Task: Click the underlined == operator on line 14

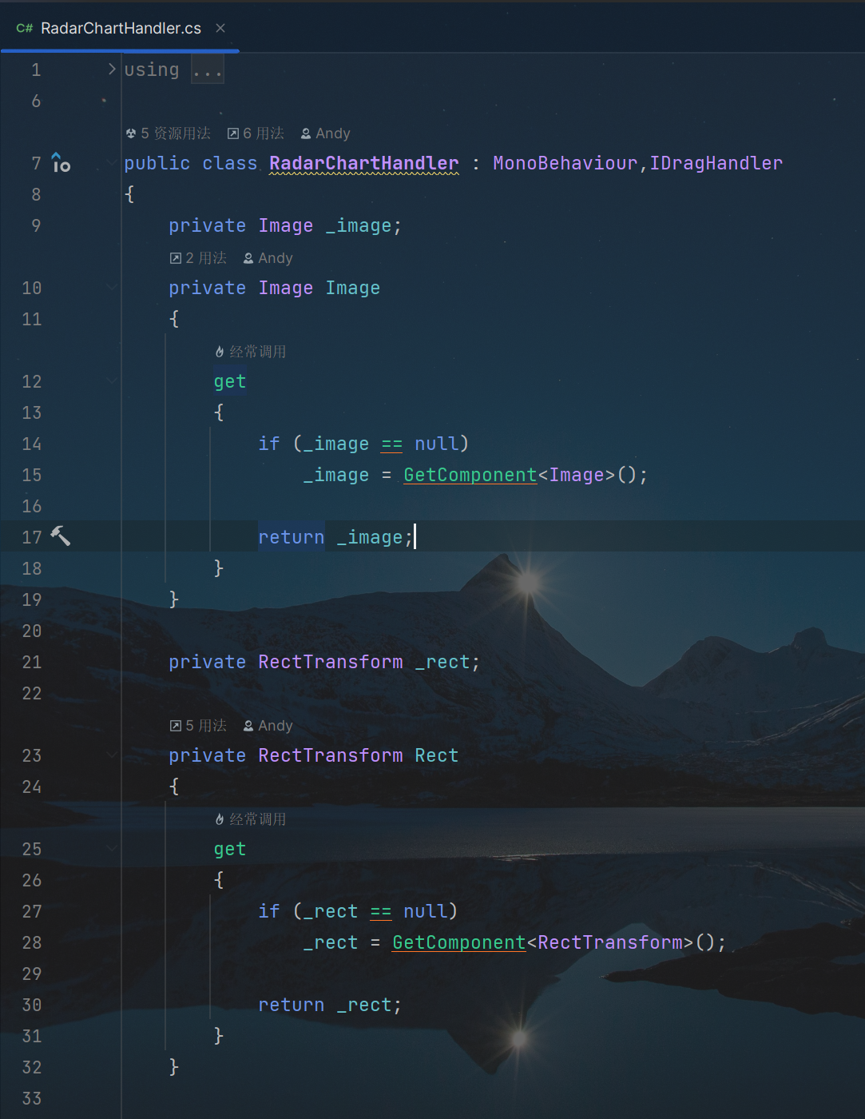Action: pyautogui.click(x=391, y=444)
